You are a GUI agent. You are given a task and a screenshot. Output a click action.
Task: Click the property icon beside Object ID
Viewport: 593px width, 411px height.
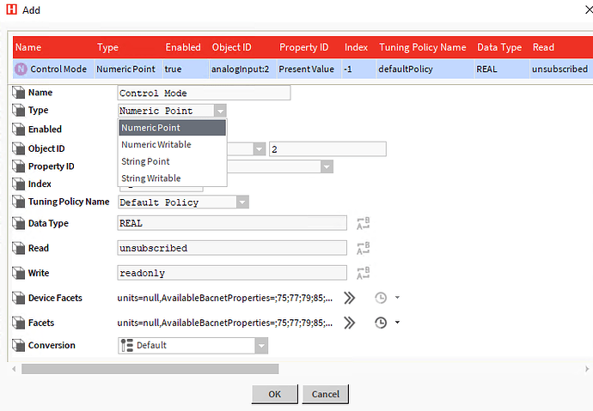[x=18, y=148]
